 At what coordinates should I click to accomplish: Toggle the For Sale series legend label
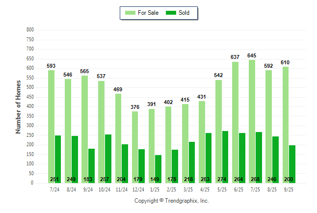[x=149, y=13]
